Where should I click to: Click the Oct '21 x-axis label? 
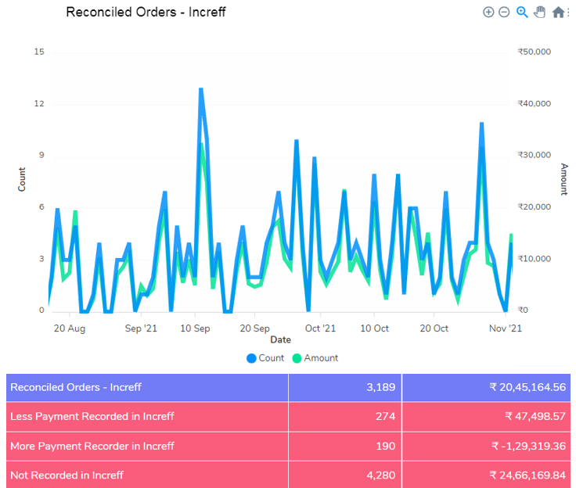[320, 328]
